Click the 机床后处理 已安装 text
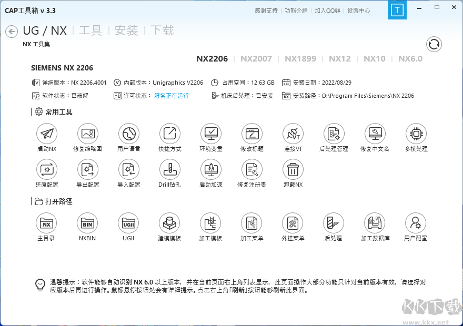This screenshot has width=463, height=326. click(247, 96)
